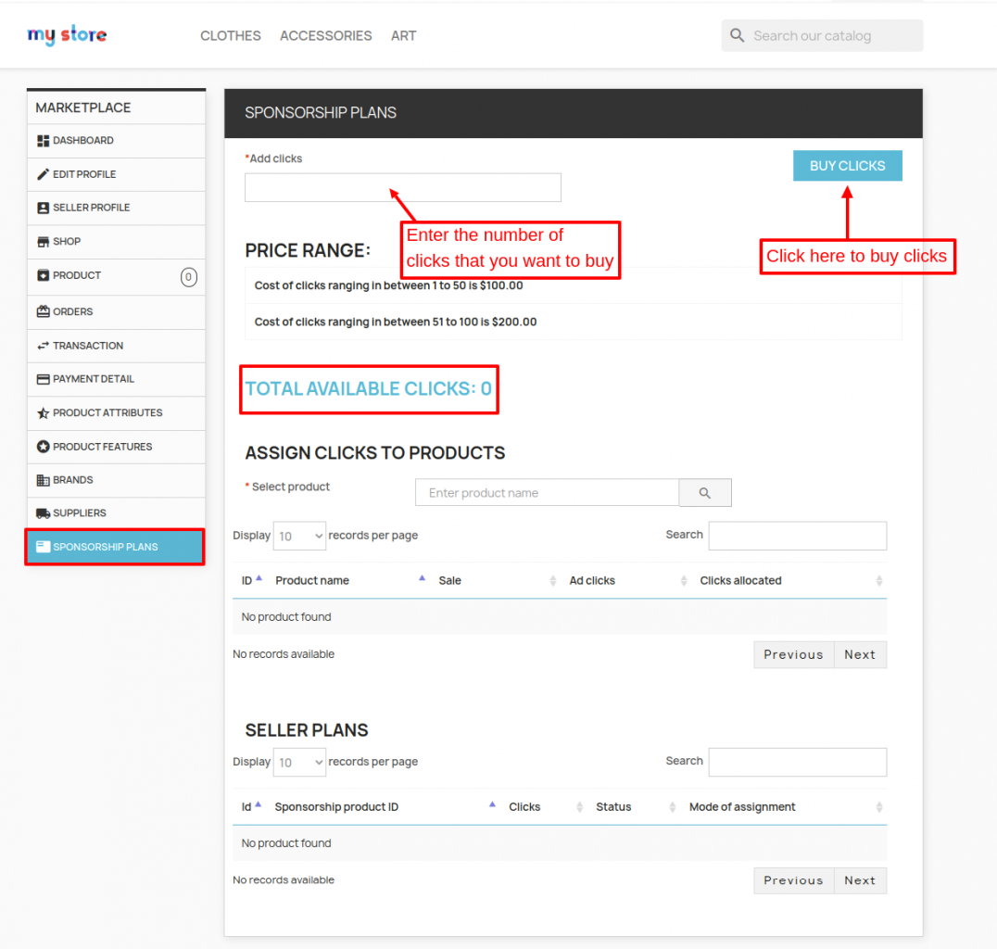Click the Search box above products table
This screenshot has height=949, width=997.
798,537
